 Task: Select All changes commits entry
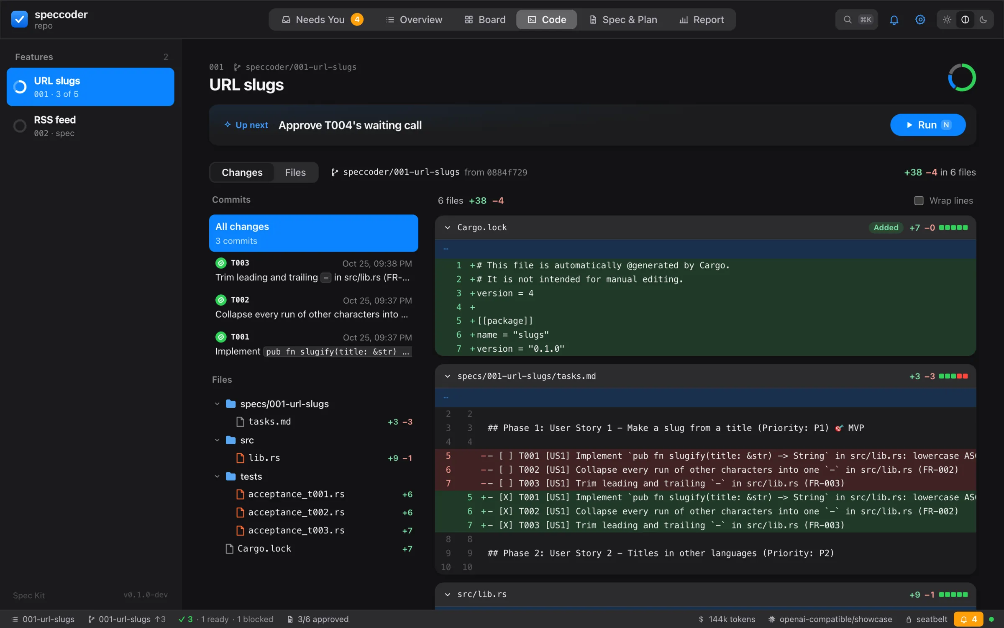pos(313,233)
